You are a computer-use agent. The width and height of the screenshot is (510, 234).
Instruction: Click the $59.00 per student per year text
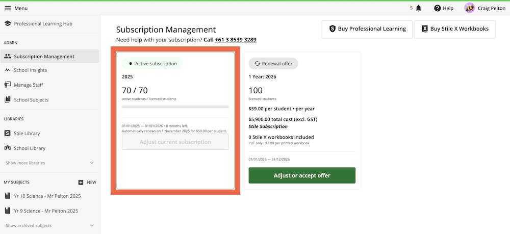282,109
